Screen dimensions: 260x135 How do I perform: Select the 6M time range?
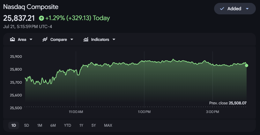[53, 125]
